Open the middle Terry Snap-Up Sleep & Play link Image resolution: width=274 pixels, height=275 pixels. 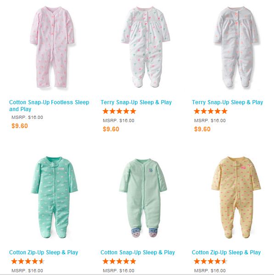point(136,102)
